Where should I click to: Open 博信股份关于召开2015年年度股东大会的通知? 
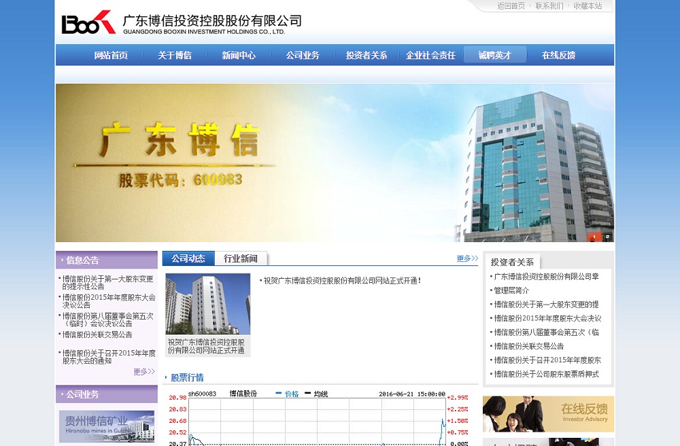[x=107, y=357]
